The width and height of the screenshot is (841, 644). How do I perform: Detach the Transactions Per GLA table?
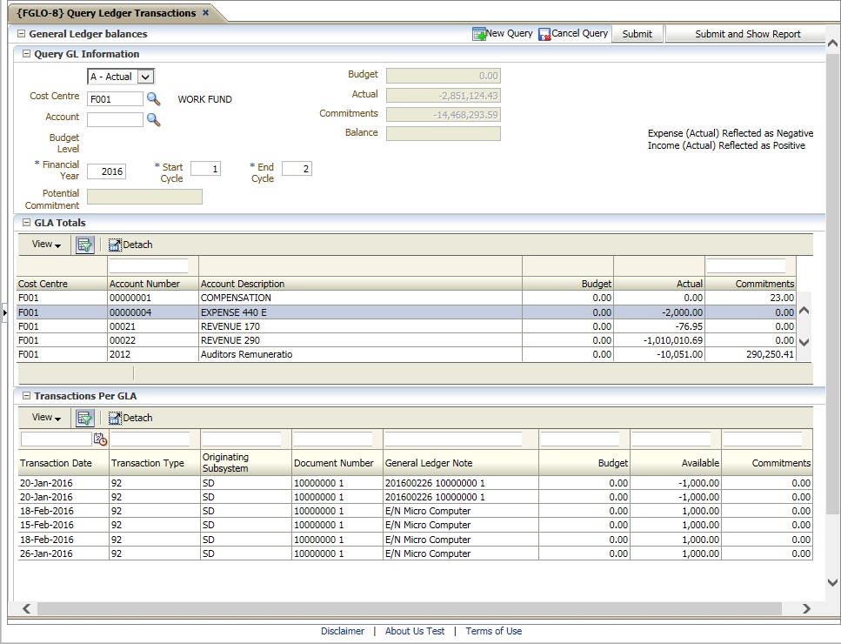pyautogui.click(x=130, y=419)
